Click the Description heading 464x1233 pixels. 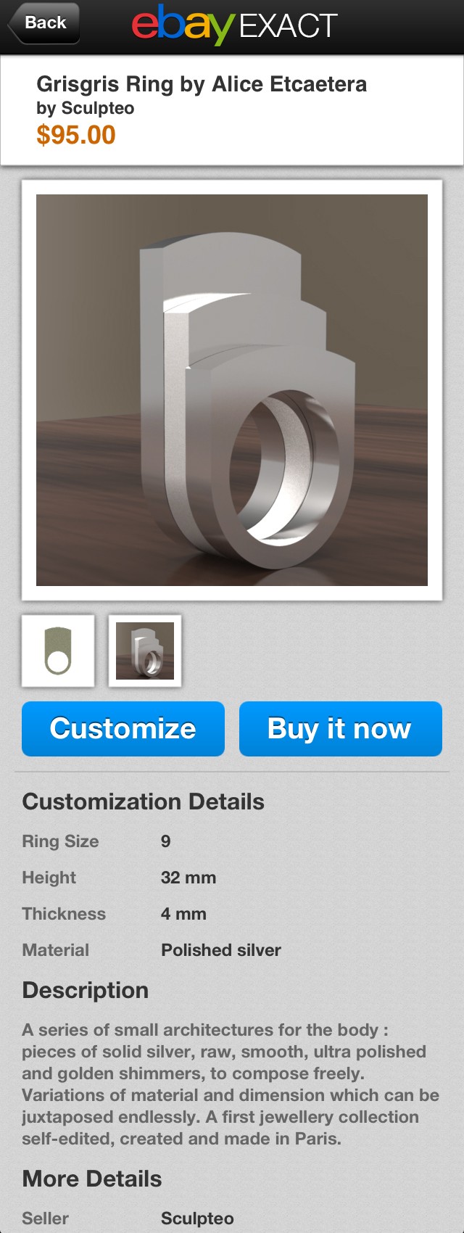tap(86, 991)
